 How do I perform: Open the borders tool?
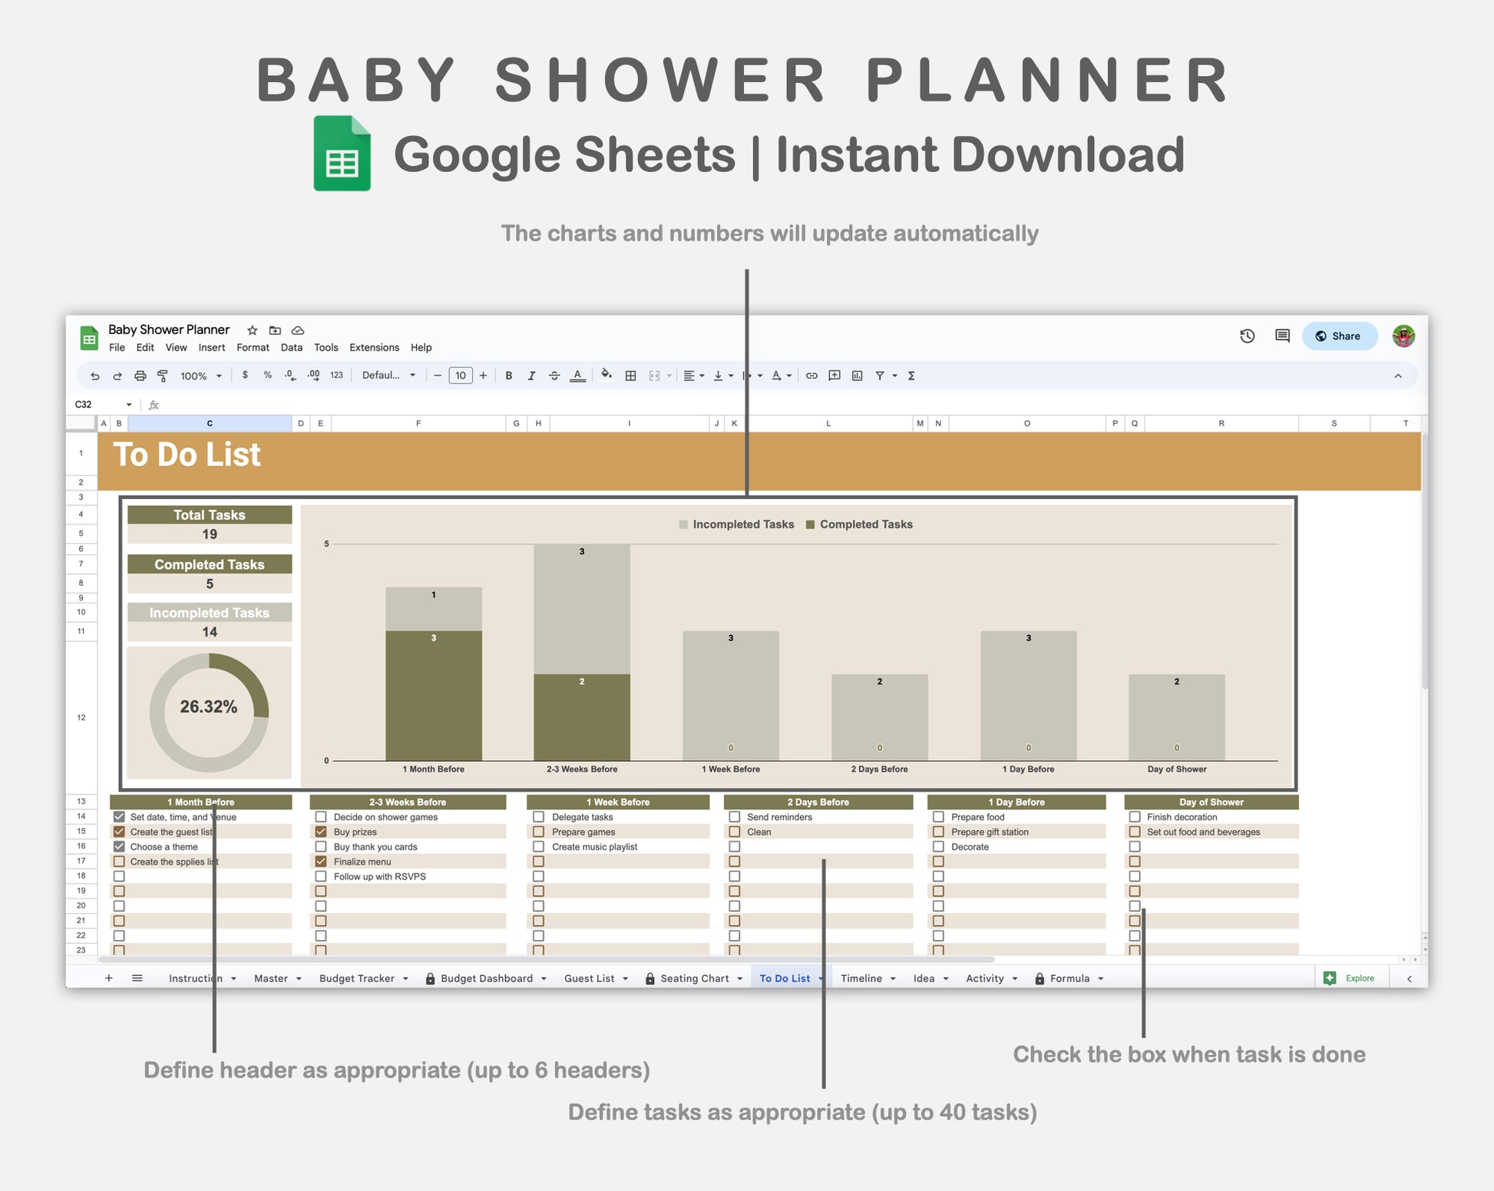click(x=630, y=376)
